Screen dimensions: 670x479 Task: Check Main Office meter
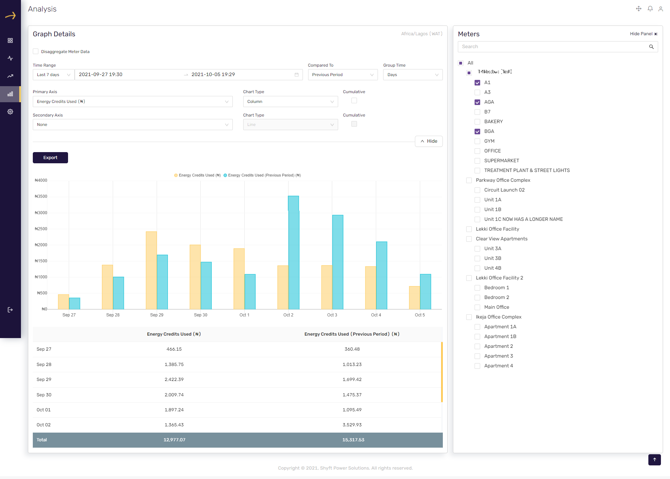(x=477, y=307)
